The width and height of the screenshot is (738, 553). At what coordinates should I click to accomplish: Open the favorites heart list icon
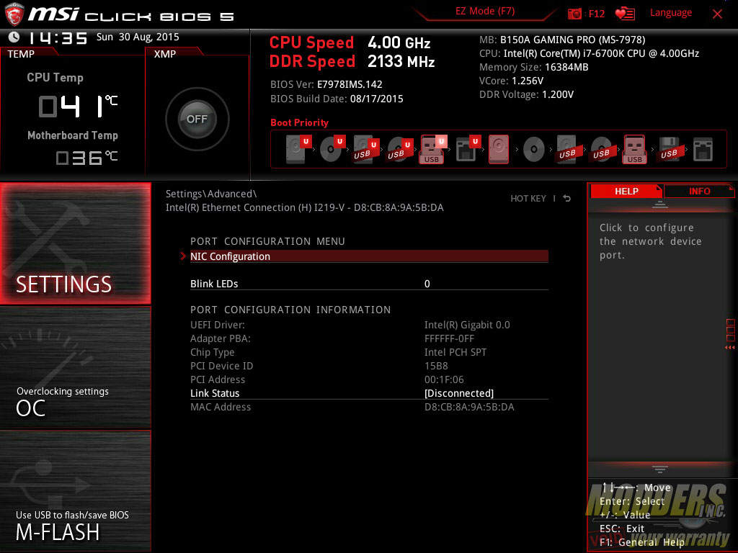pos(625,14)
